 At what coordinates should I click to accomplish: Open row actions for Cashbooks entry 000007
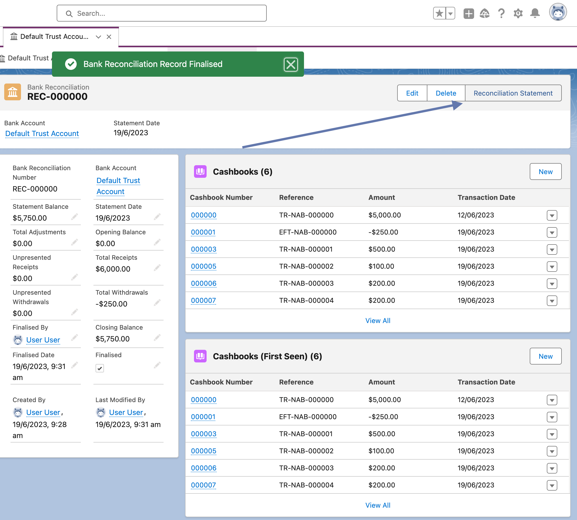(x=552, y=300)
